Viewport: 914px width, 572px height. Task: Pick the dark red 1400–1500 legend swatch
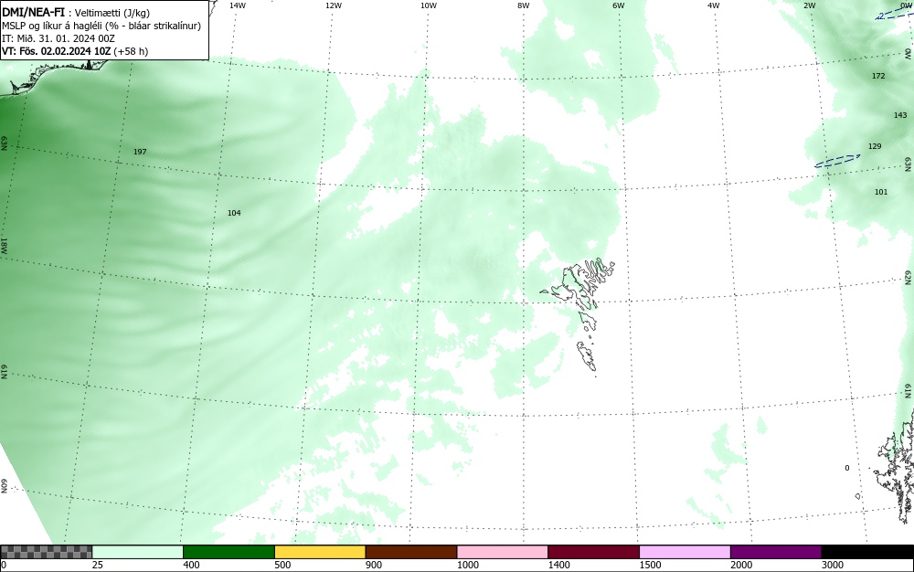click(x=593, y=552)
